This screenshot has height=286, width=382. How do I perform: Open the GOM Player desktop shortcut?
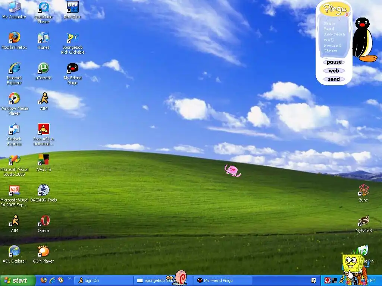coord(43,254)
